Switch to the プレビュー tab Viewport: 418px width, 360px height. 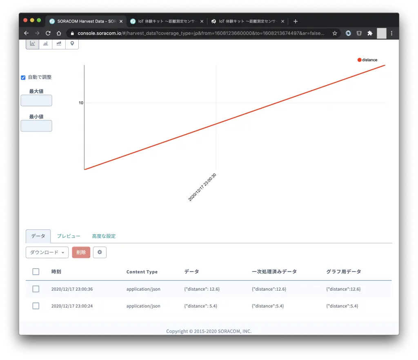69,236
